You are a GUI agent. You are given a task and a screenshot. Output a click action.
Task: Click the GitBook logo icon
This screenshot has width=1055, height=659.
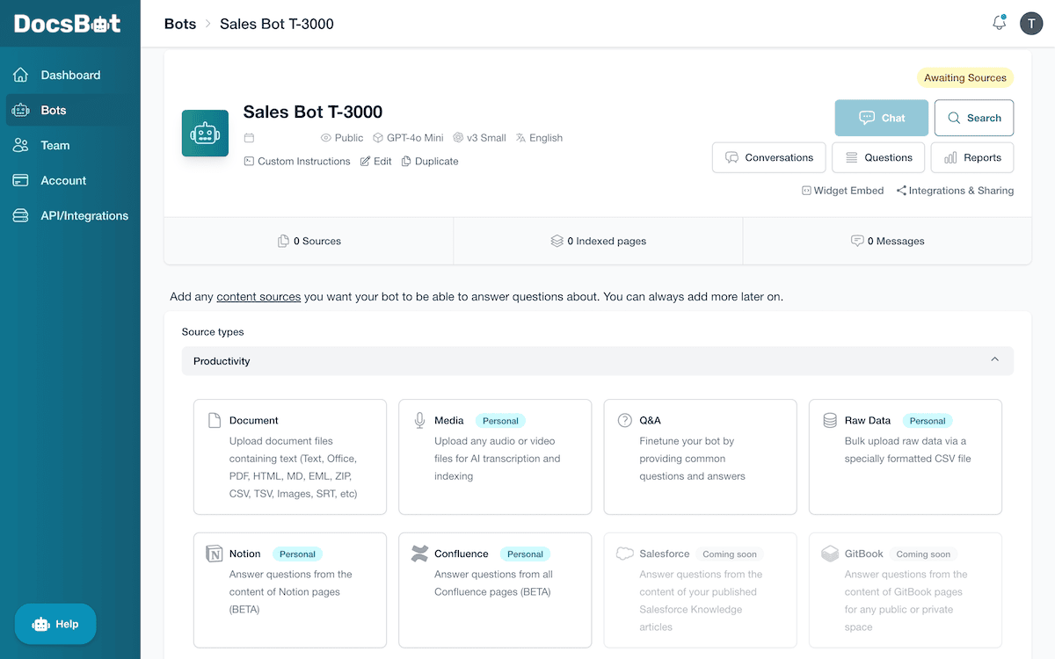[830, 554]
